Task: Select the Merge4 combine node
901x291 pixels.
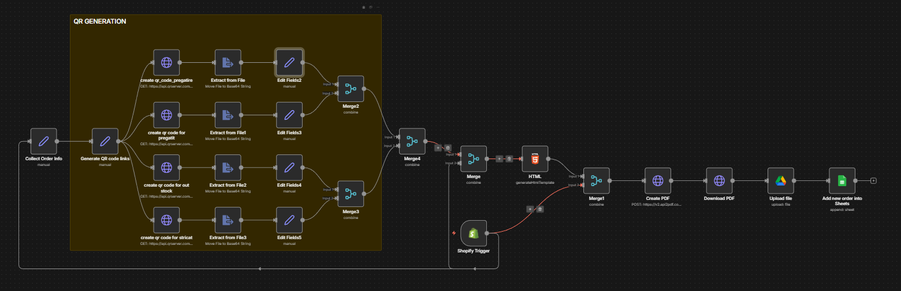Action: click(412, 141)
